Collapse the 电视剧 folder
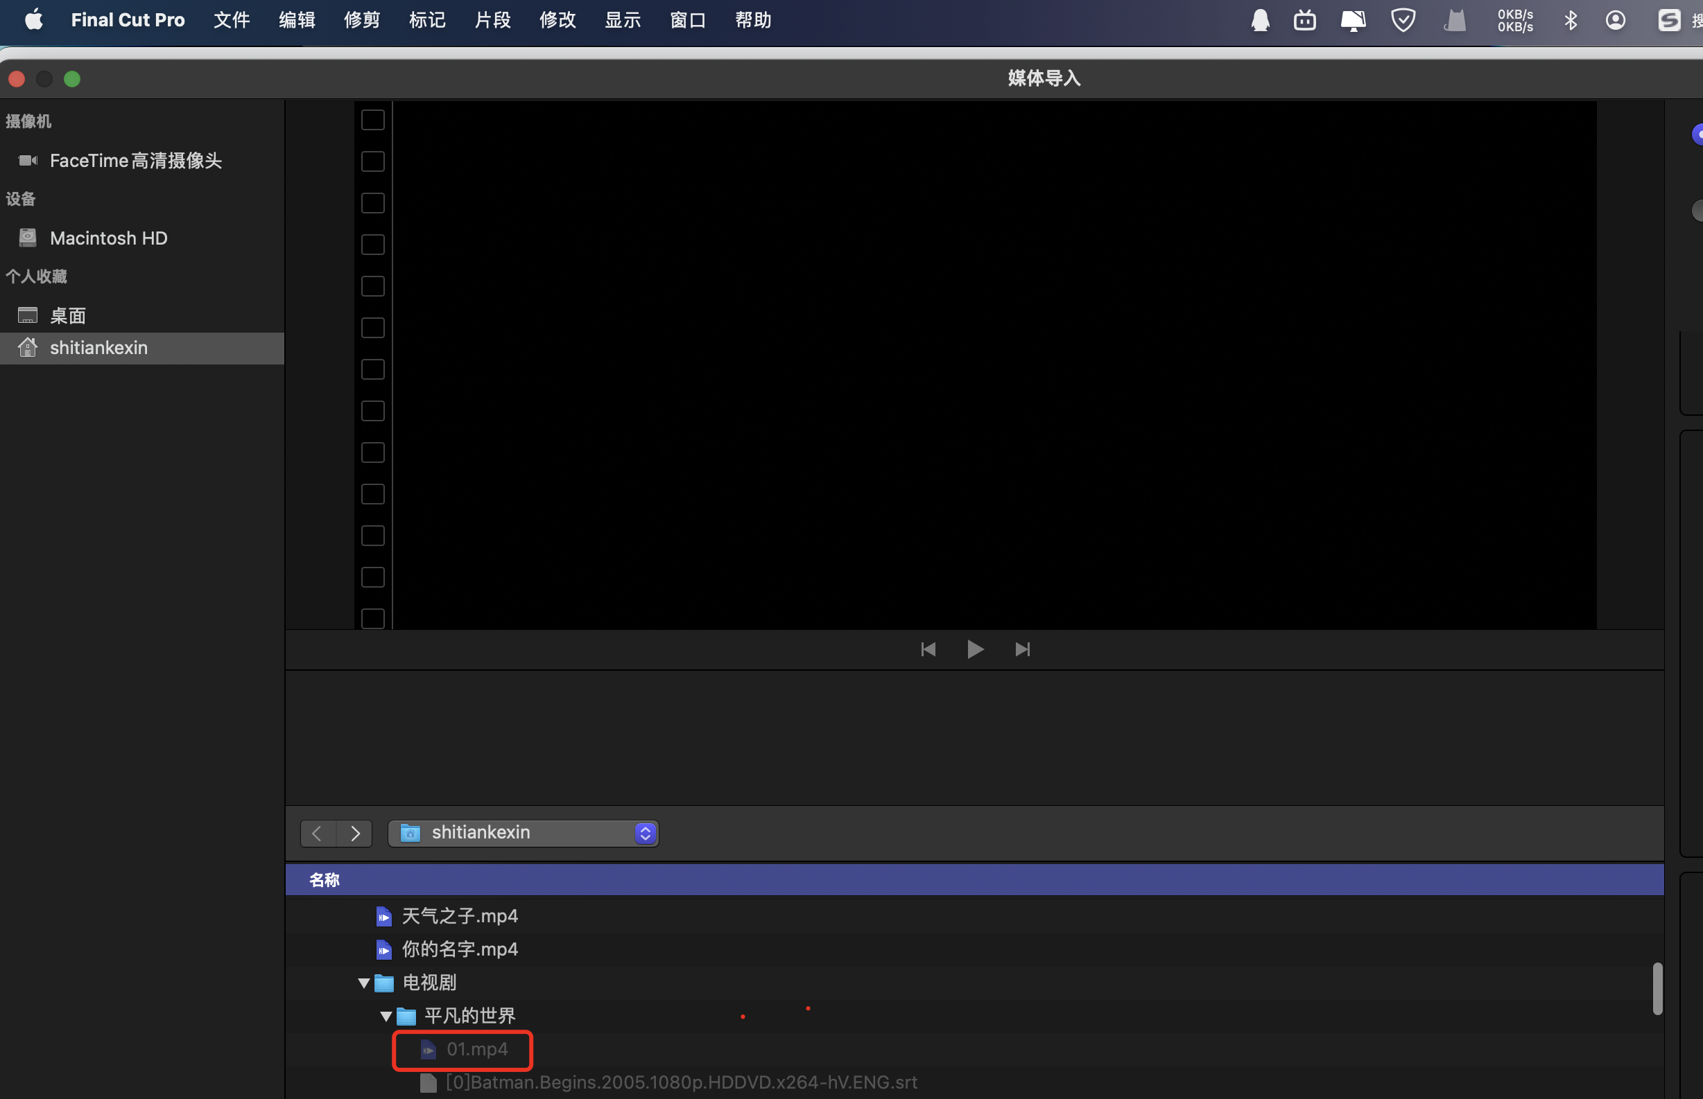 (x=363, y=983)
